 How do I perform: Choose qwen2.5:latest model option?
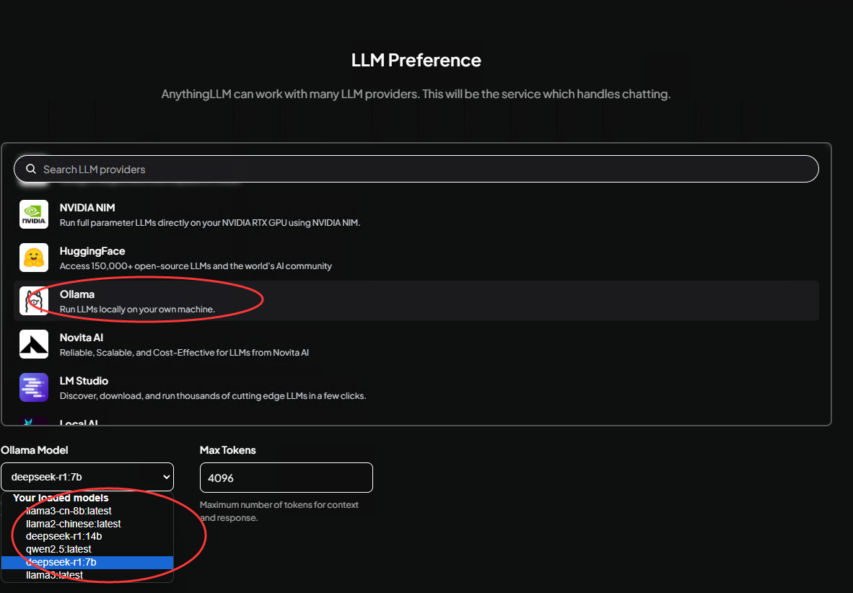click(x=58, y=550)
